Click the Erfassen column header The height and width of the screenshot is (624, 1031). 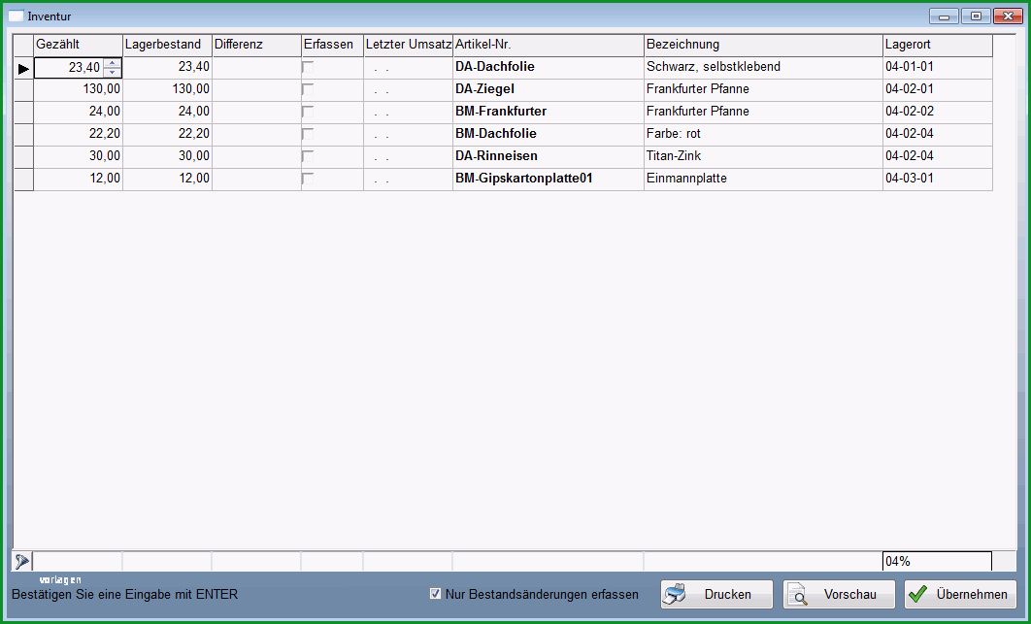click(332, 46)
